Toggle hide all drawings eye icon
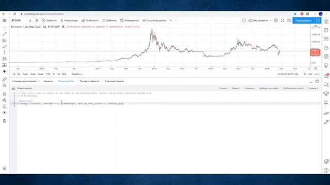 5,113
